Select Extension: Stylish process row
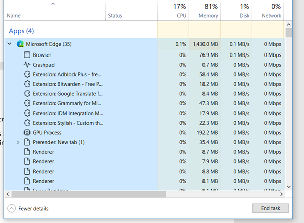The image size is (304, 223). coord(144,123)
